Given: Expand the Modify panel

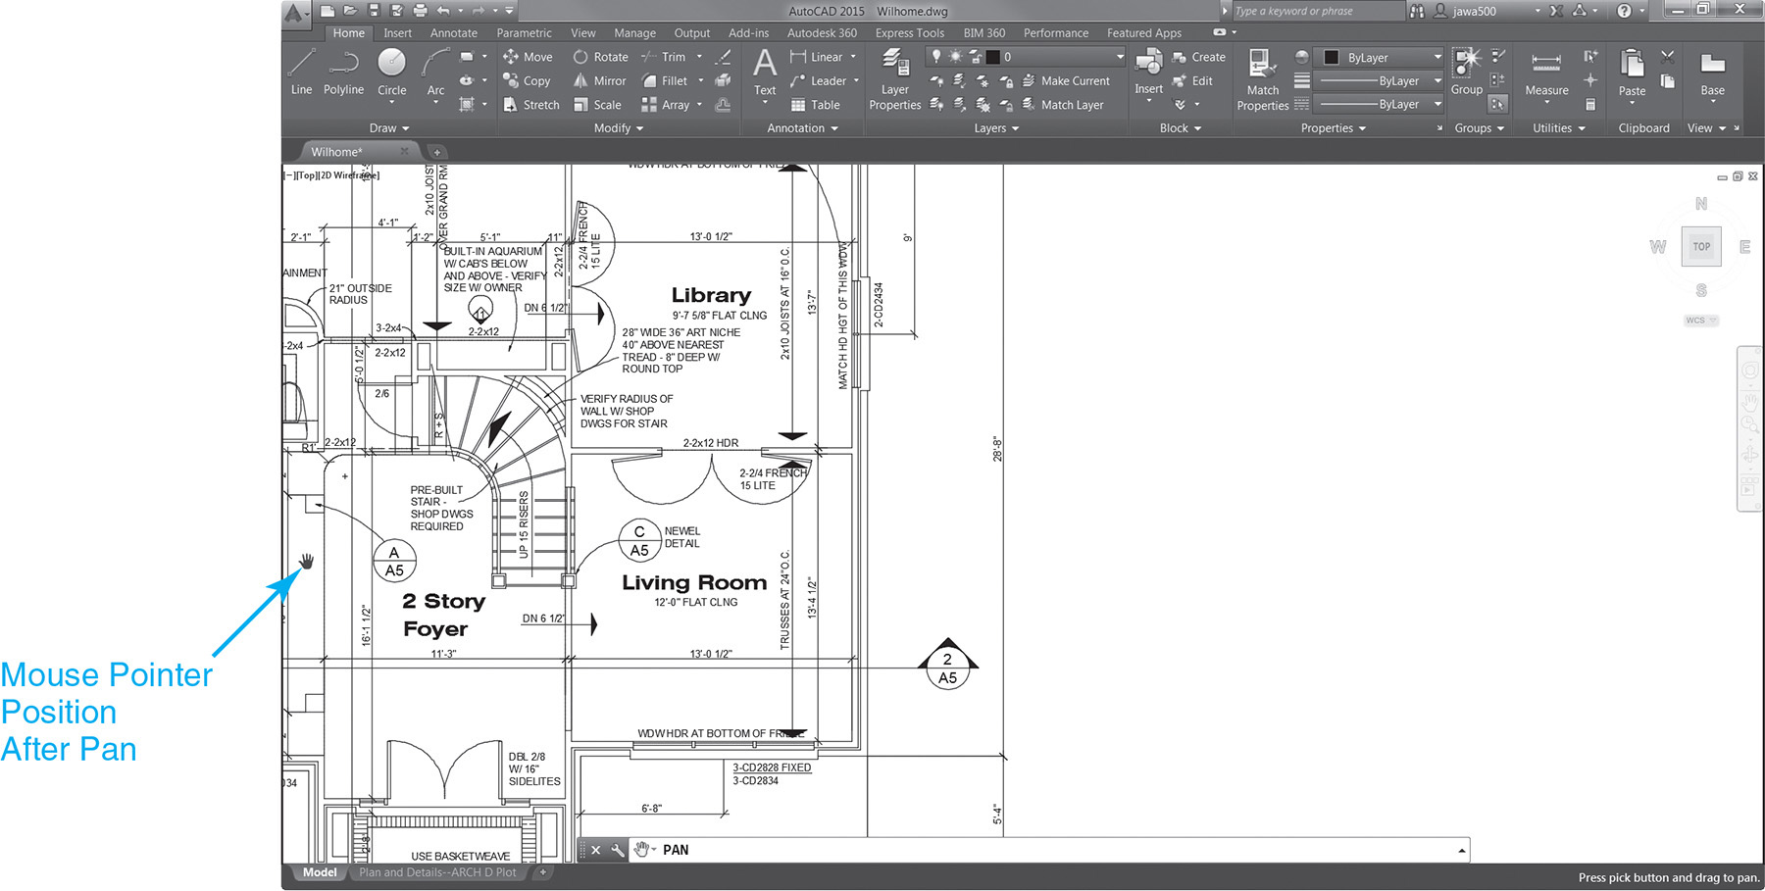Looking at the screenshot, I should tap(619, 128).
